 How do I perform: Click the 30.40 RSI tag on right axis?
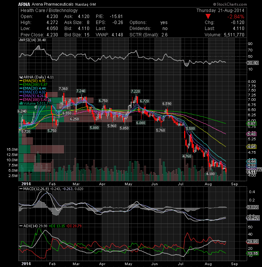253,63
